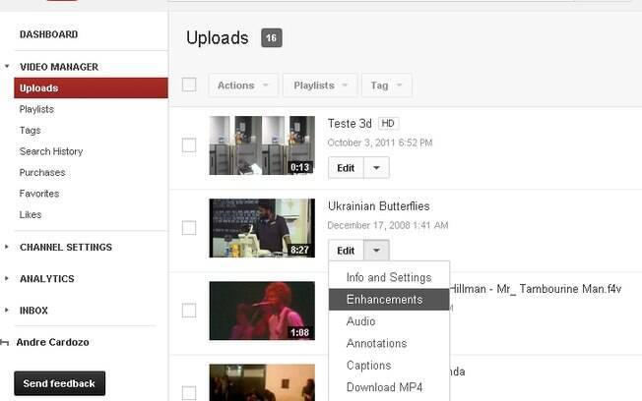Click the HD badge next to Teste 3d
This screenshot has width=642, height=401.
click(388, 124)
